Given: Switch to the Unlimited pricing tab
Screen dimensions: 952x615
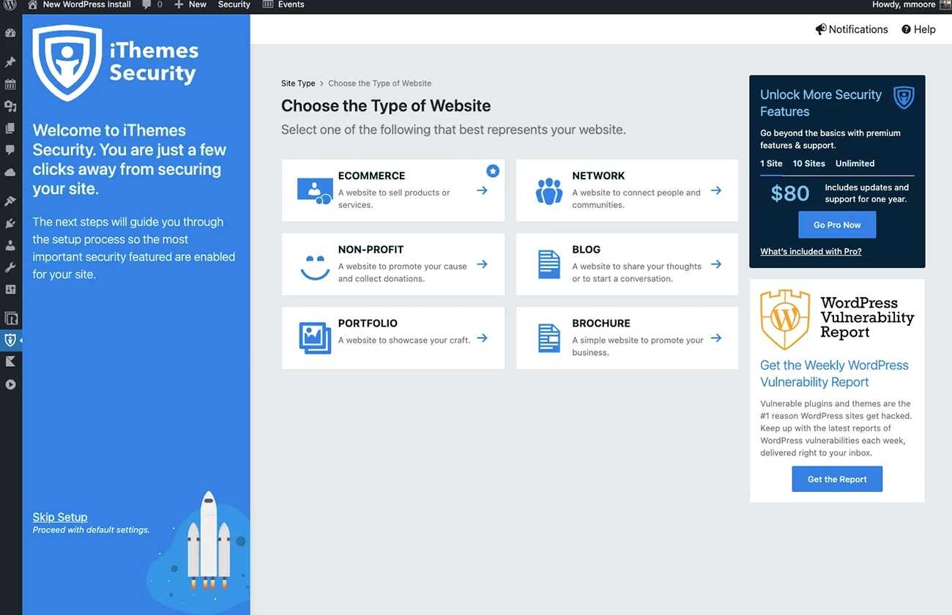Looking at the screenshot, I should [855, 163].
